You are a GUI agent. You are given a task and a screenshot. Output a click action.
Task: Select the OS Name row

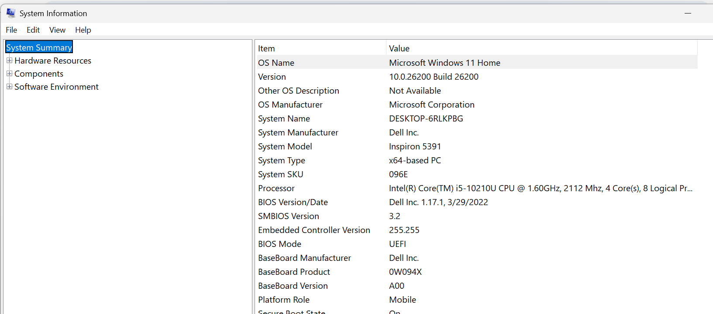click(476, 63)
